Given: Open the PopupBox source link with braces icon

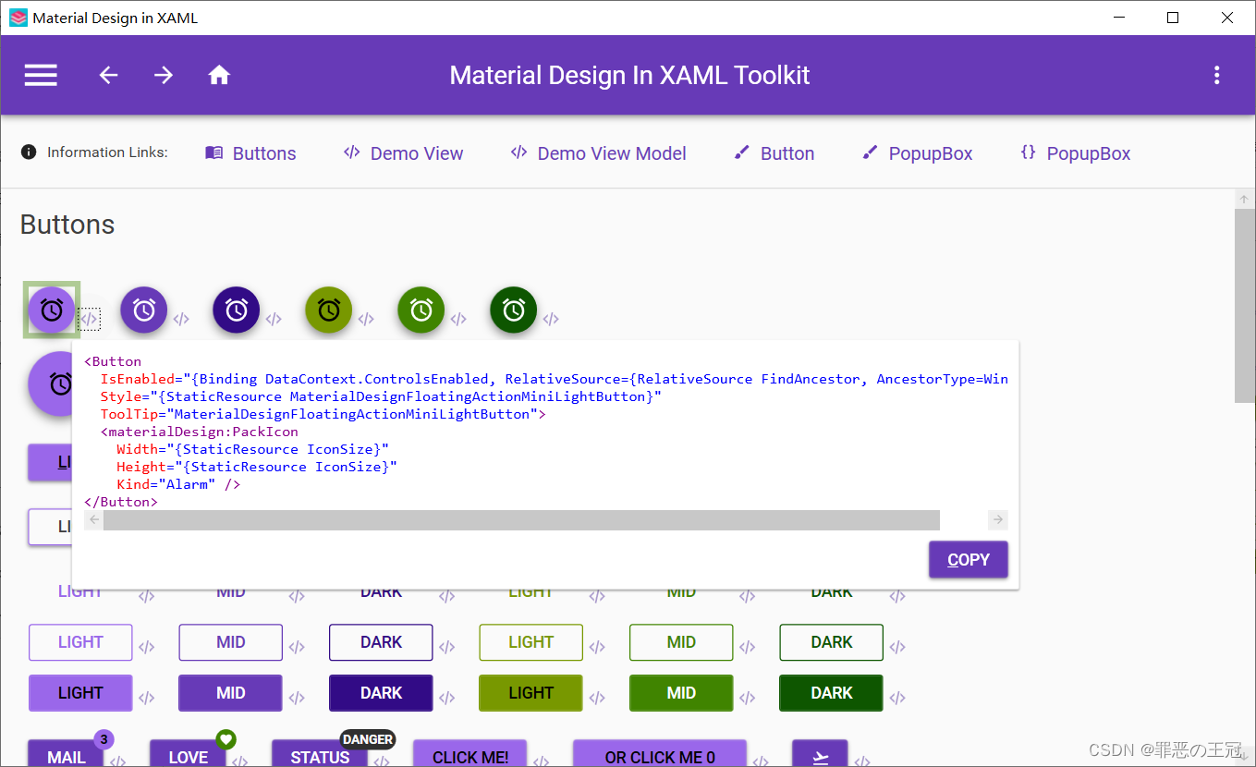Looking at the screenshot, I should pos(1075,153).
